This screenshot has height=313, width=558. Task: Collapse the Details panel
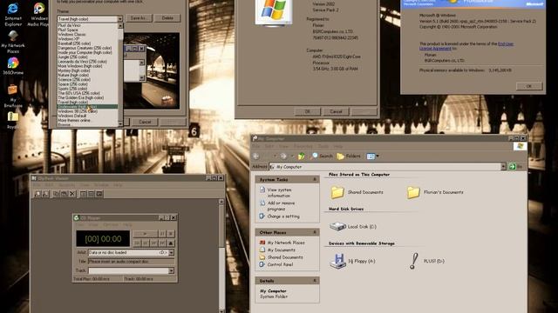point(315,281)
